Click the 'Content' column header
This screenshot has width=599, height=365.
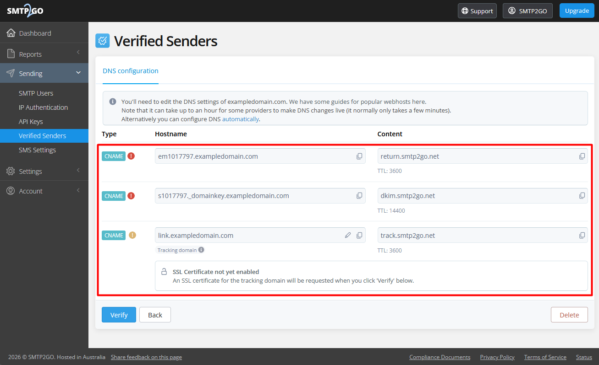pos(390,134)
